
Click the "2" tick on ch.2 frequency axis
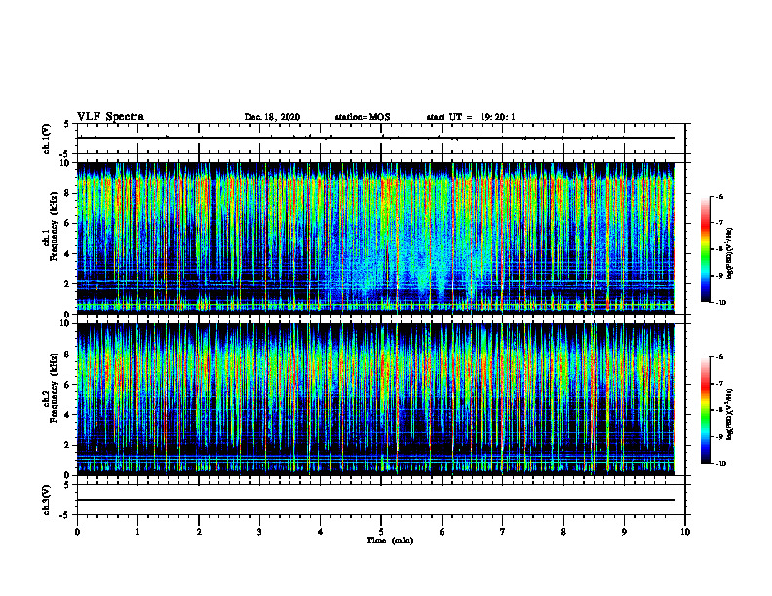pos(68,445)
